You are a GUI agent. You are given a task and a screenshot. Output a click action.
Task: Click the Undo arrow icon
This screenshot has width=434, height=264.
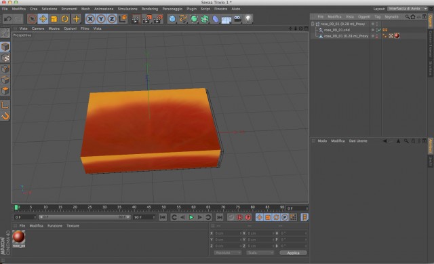[x=7, y=19]
